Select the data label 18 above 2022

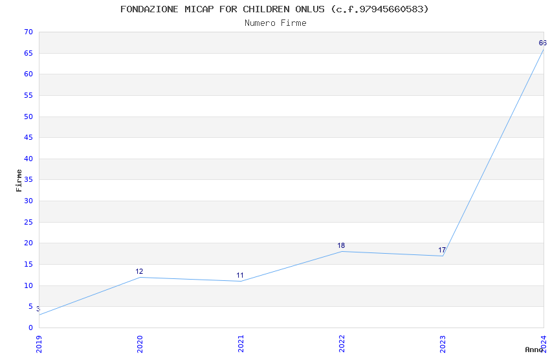(341, 245)
